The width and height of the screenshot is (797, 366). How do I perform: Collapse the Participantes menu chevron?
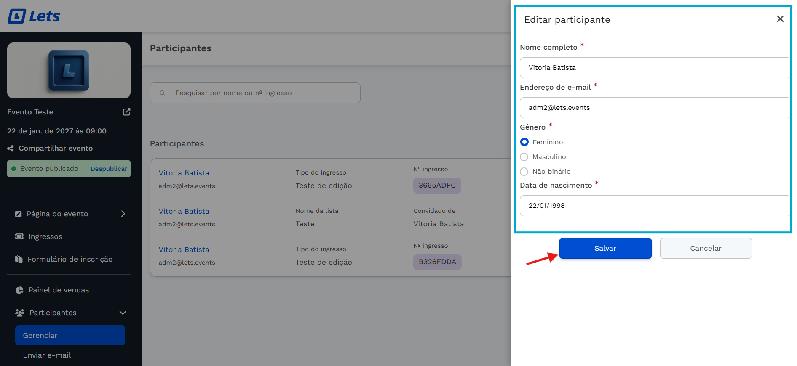point(123,313)
